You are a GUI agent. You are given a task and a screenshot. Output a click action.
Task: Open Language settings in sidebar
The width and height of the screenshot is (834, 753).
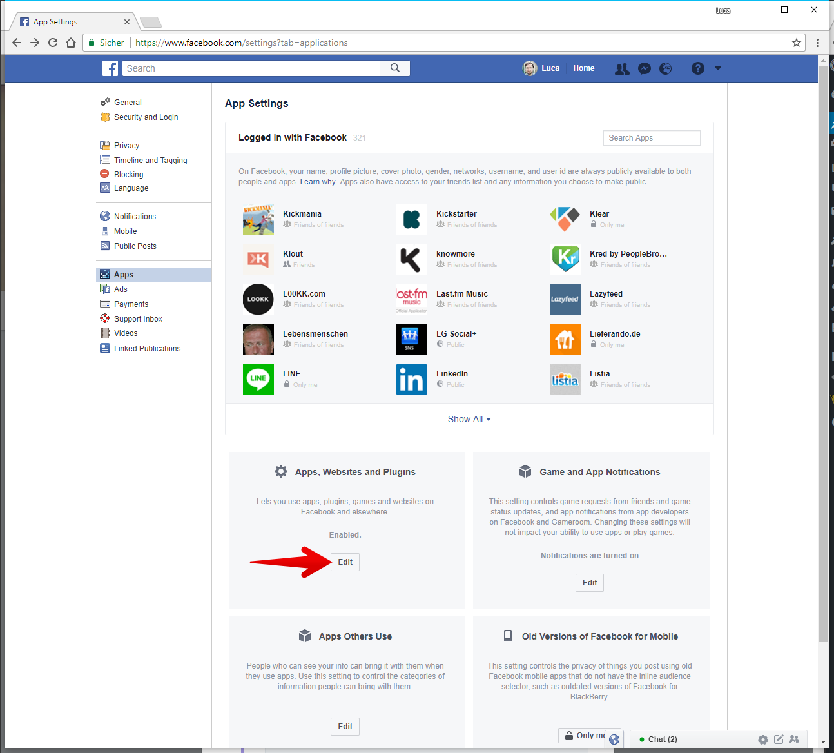click(x=131, y=188)
